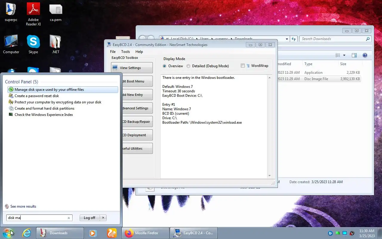
Task: Select the Disc Image File row
Action: [x=319, y=79]
